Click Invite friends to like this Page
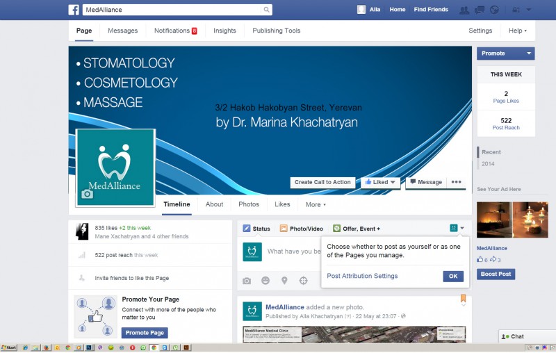 (x=132, y=278)
